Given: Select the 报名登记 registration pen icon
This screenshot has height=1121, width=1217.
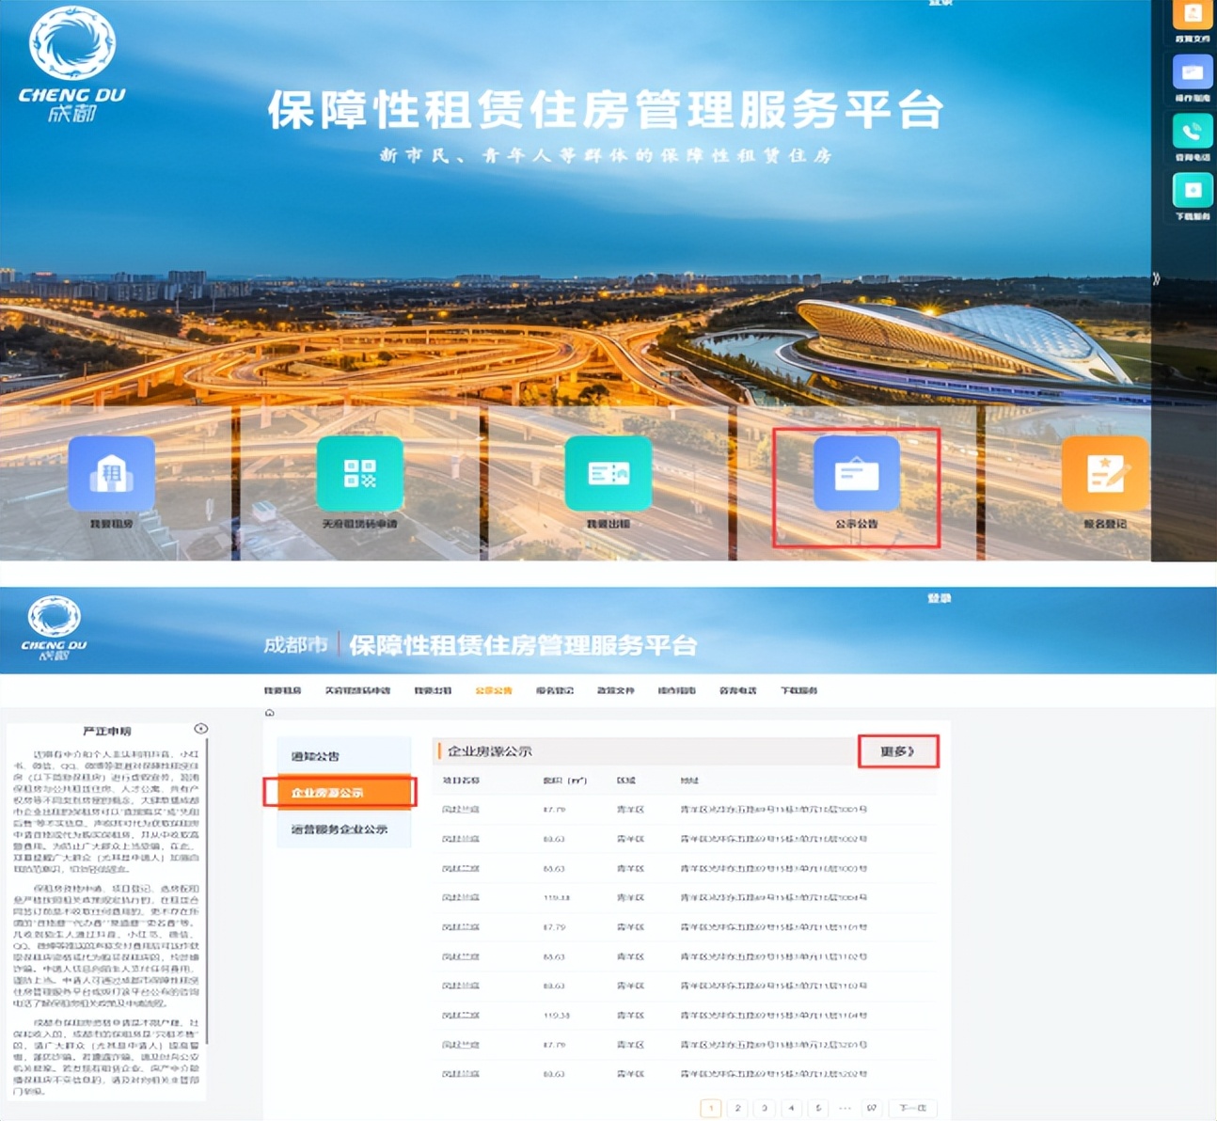Looking at the screenshot, I should click(1106, 473).
